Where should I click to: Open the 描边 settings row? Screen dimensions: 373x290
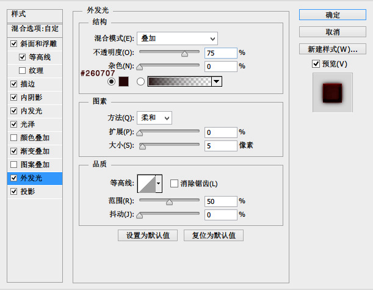35,84
